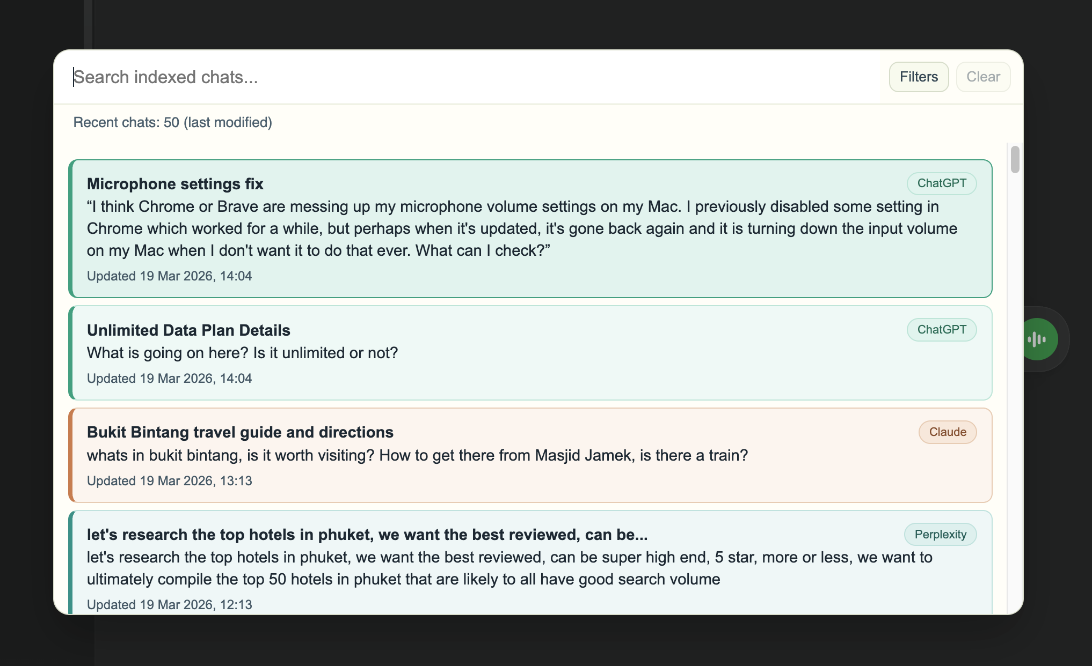Click the Recent chats count label

[173, 122]
